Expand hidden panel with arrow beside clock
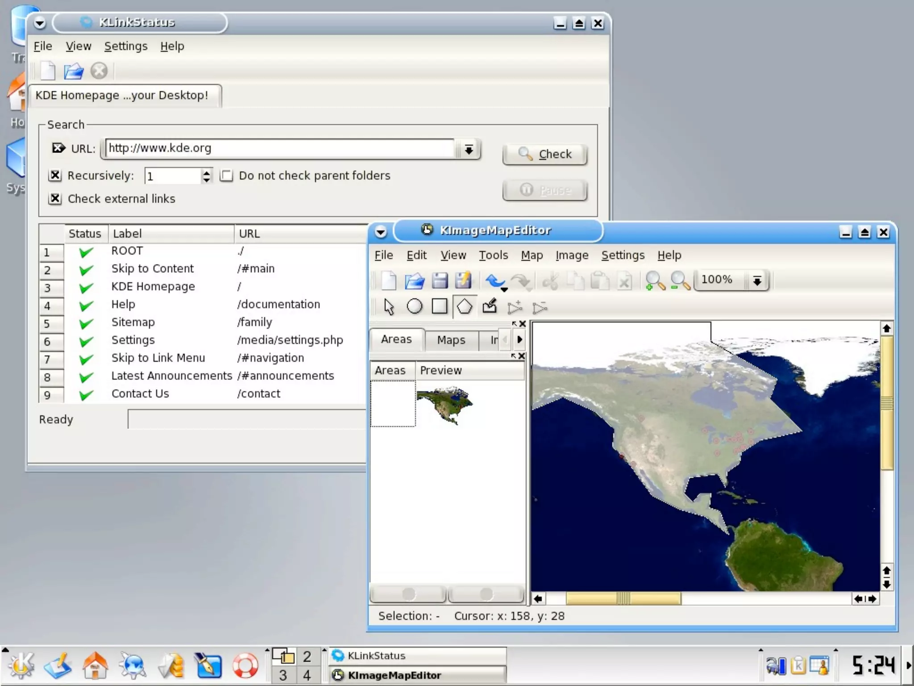 point(909,665)
